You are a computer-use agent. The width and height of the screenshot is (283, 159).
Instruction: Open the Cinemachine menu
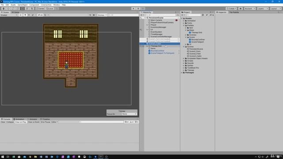point(46,5)
